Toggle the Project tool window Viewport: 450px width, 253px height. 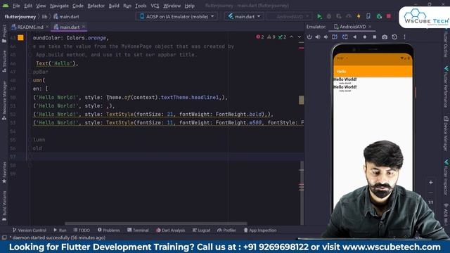4,34
